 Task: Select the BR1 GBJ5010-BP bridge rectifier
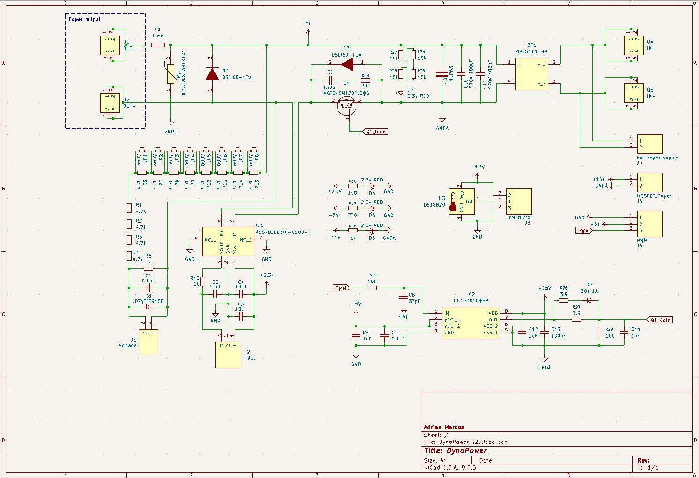point(531,74)
